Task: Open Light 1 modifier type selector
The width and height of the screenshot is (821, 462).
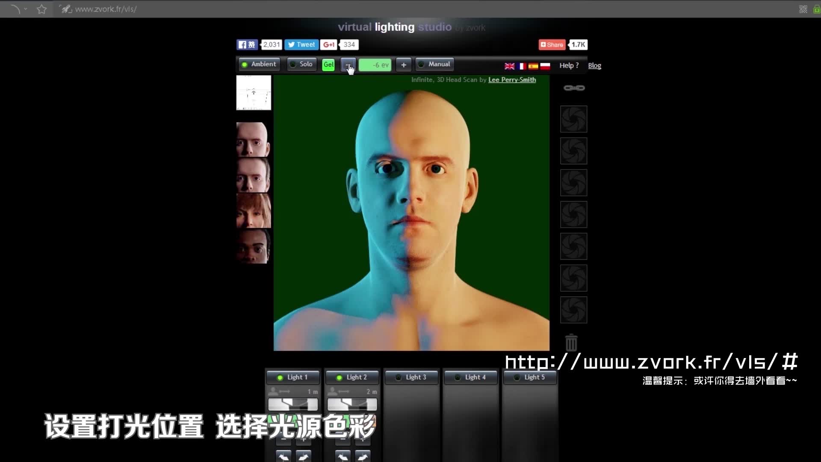Action: [293, 404]
